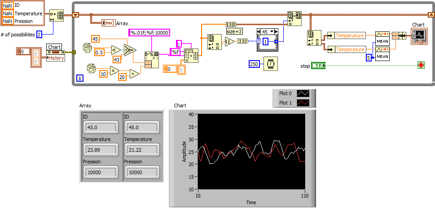Click the upper MEAN point-by-point VI
435x215 pixels.
(382, 38)
